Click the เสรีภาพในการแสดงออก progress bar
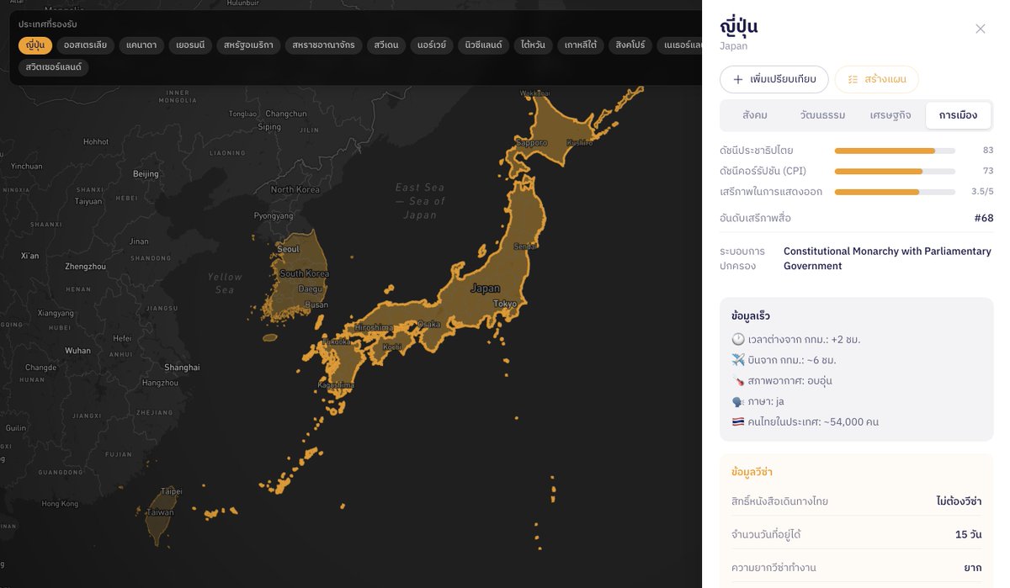Viewport: 1010px width, 588px height. pos(895,192)
